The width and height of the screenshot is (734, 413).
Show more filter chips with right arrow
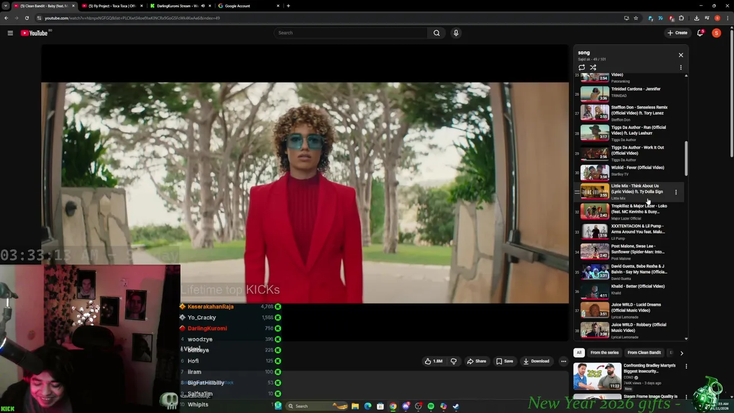[x=681, y=353]
